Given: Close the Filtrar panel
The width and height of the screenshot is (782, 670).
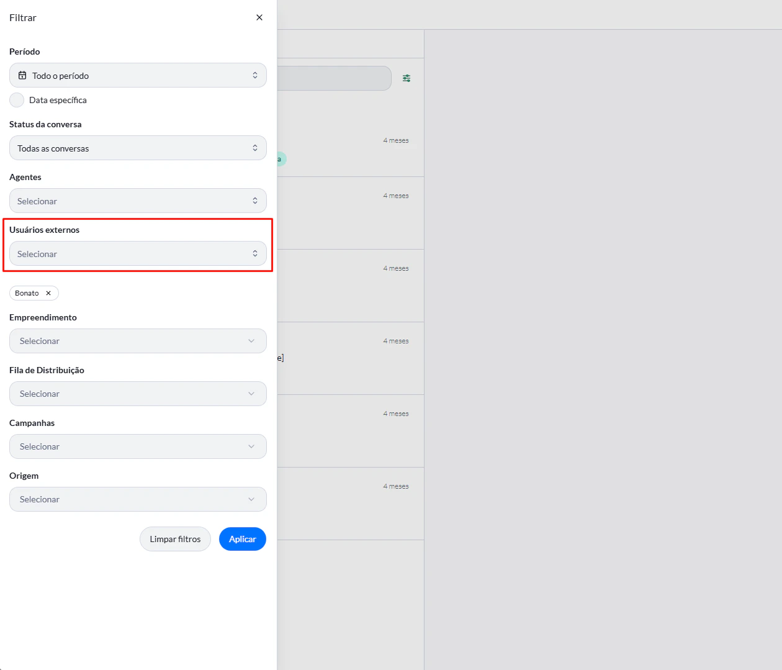Looking at the screenshot, I should [259, 17].
